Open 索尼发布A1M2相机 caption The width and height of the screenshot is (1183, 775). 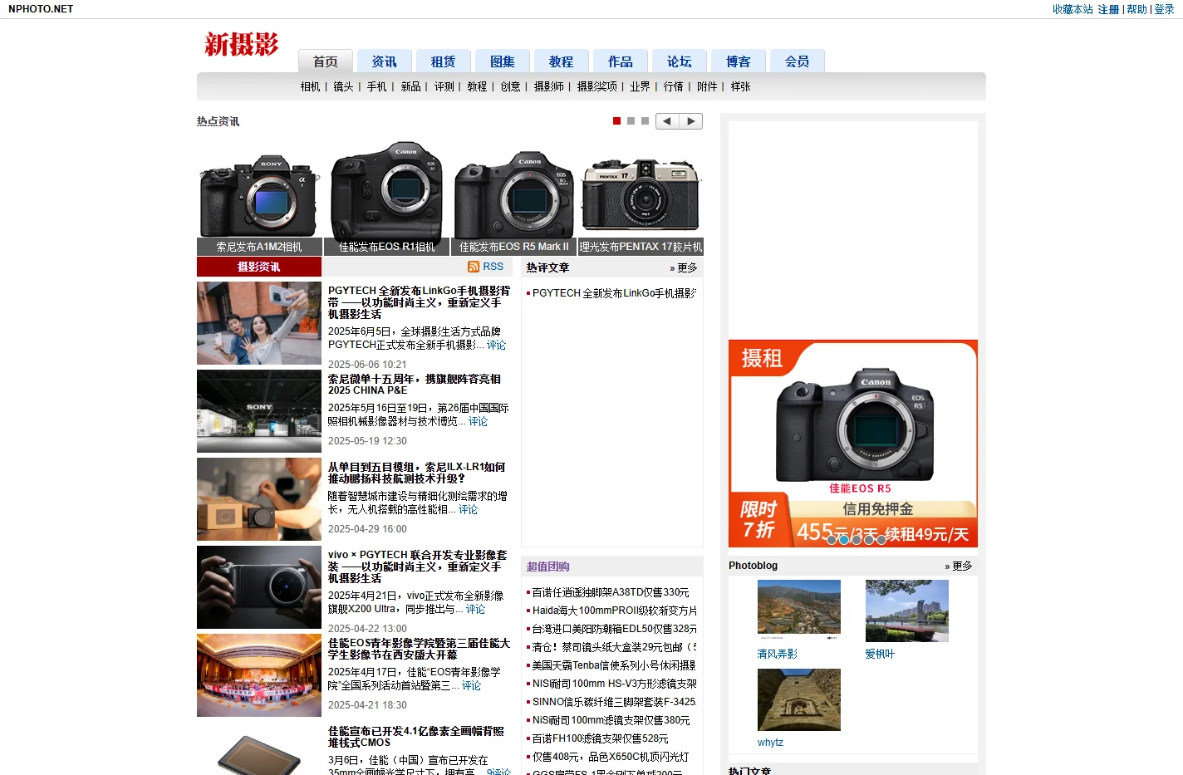[x=259, y=247]
